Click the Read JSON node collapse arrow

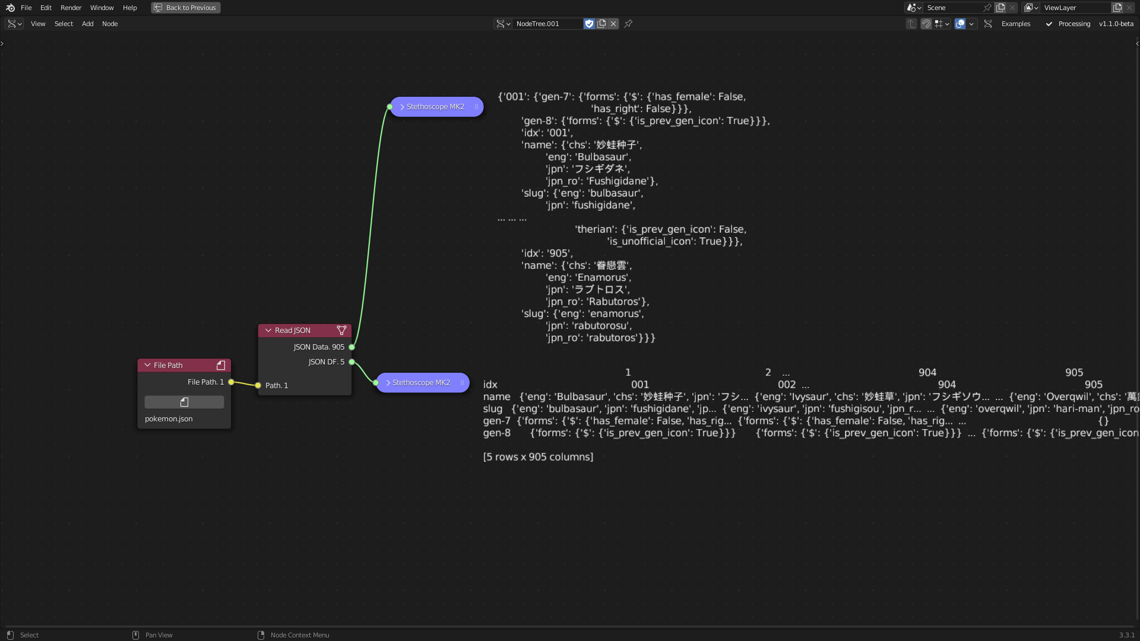coord(268,329)
